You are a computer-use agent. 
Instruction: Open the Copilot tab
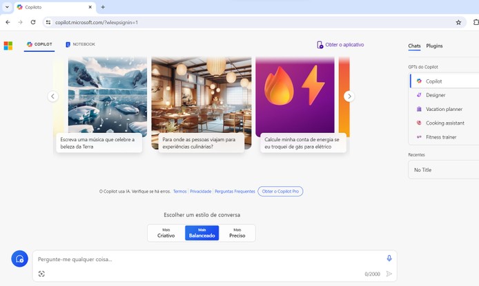39,45
